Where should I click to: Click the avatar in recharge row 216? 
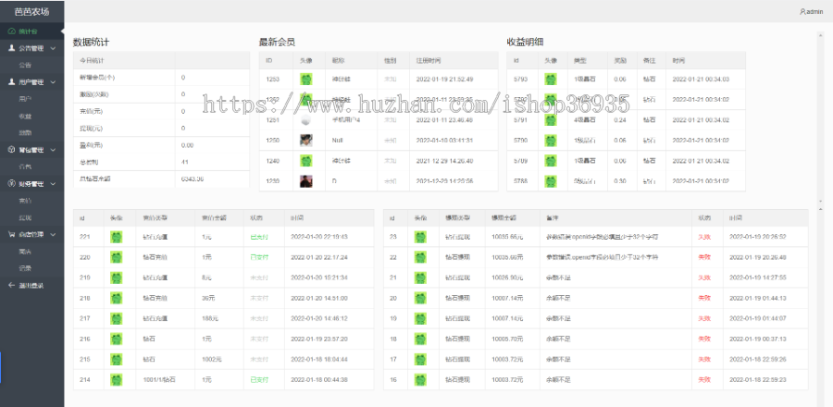point(117,339)
